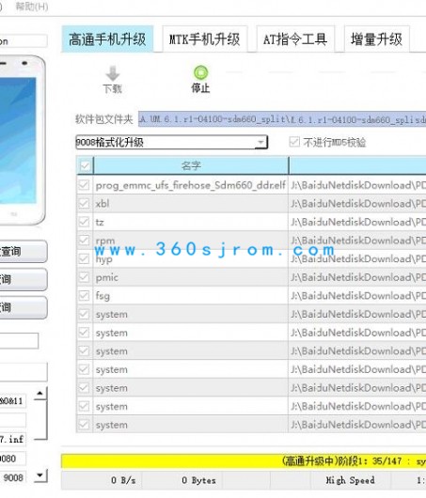Toggle the select-all checkbox in table header
426x498 pixels.
tap(85, 165)
